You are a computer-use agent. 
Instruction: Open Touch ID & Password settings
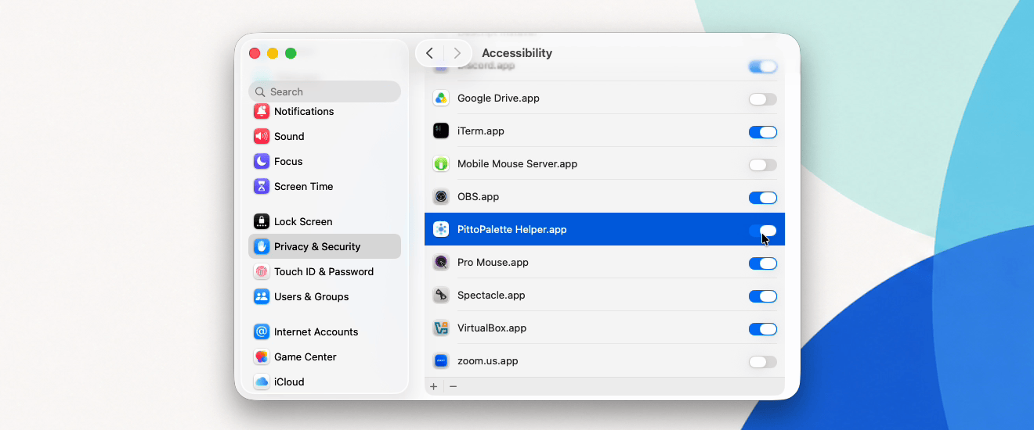click(324, 271)
